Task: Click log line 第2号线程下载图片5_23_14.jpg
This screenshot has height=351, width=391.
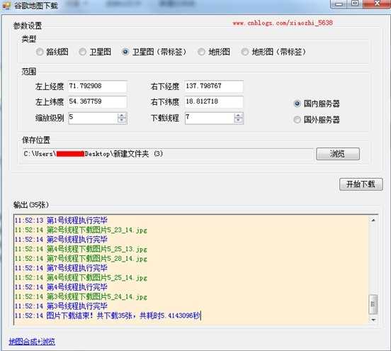Action: tap(81, 230)
